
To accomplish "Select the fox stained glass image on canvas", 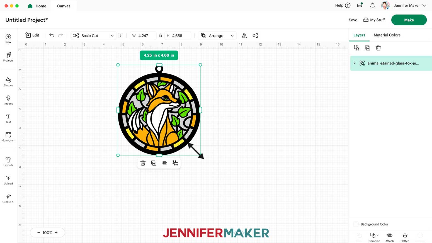I will (159, 110).
